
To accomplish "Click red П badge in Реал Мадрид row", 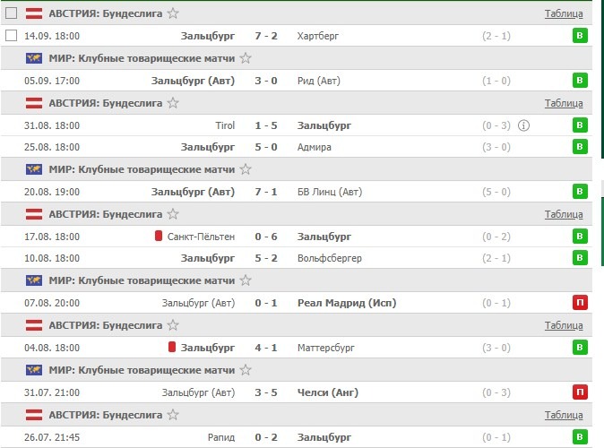I will pos(580,303).
